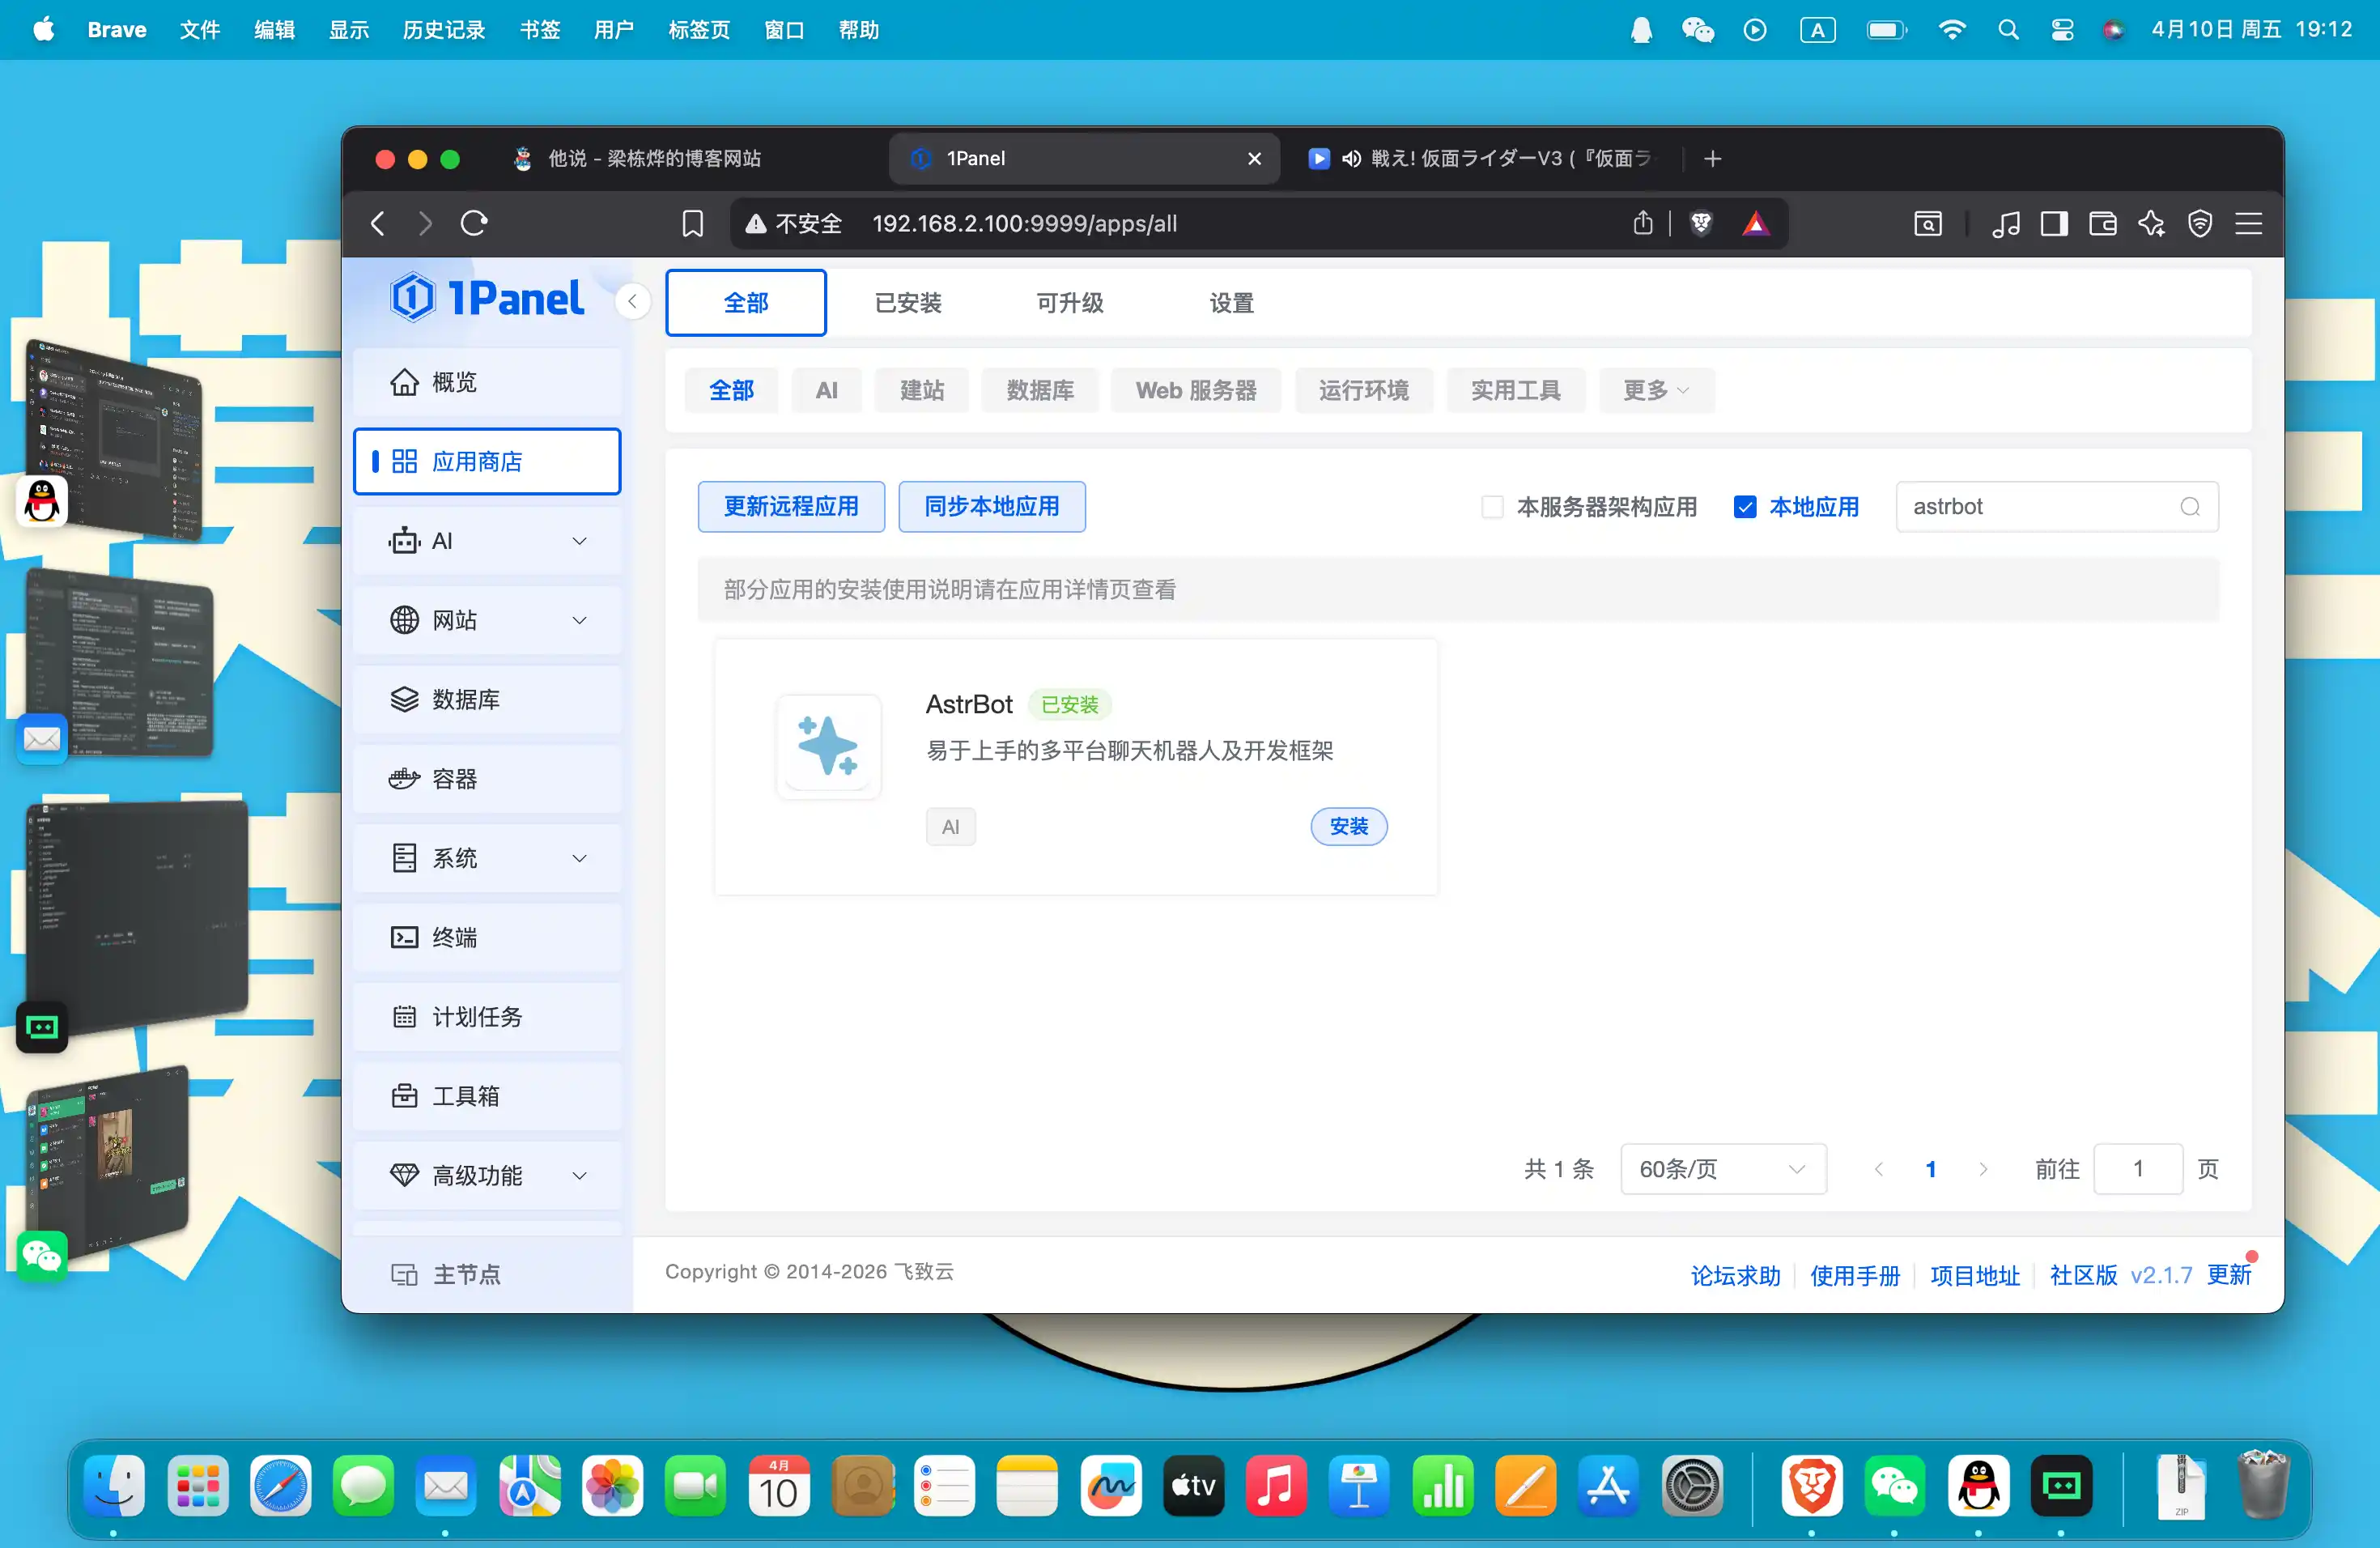This screenshot has height=1548, width=2380.
Task: Collapse sidebar with the arrow button
Action: 632,301
